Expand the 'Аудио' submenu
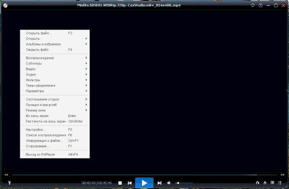Screen dimensions: 289x189 coord(55,74)
